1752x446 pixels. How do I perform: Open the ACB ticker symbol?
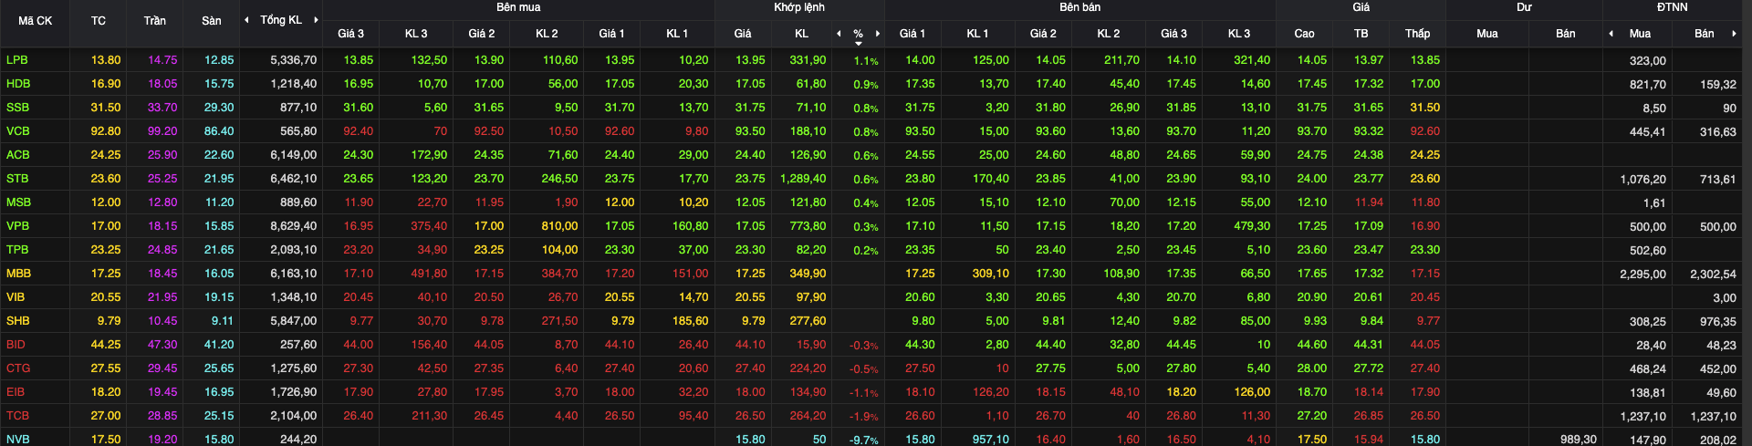pos(18,154)
